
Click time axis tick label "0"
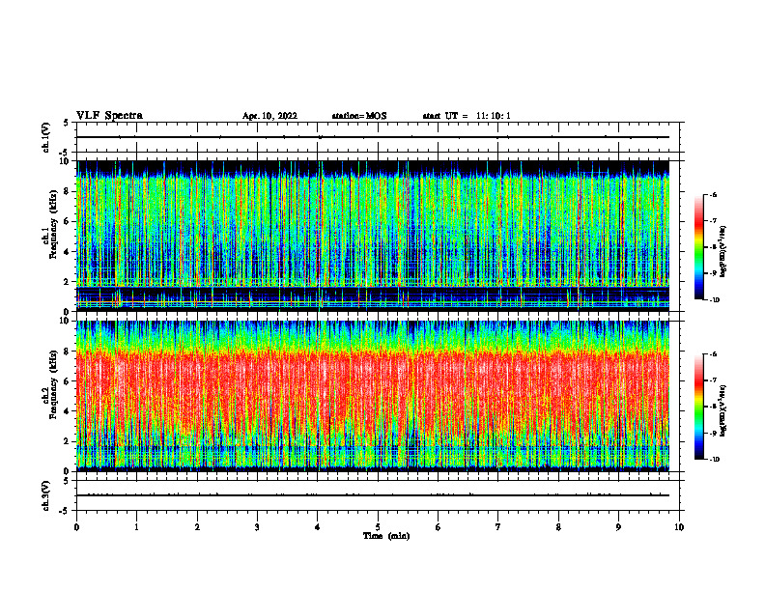coord(76,527)
